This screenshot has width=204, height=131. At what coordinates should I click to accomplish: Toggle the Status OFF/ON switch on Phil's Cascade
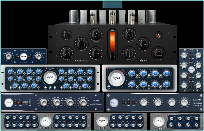158,53
